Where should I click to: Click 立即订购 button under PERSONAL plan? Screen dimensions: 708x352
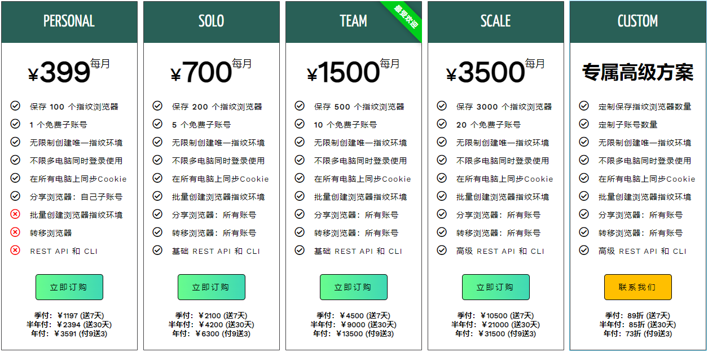click(x=69, y=287)
